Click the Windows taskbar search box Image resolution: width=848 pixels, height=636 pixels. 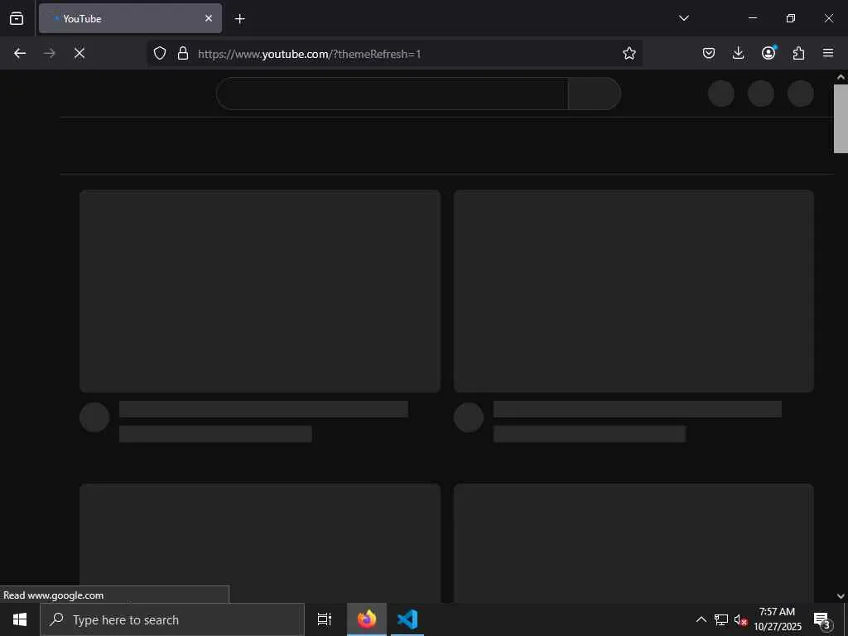pyautogui.click(x=172, y=619)
